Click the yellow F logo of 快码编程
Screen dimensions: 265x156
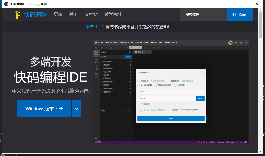(x=18, y=15)
